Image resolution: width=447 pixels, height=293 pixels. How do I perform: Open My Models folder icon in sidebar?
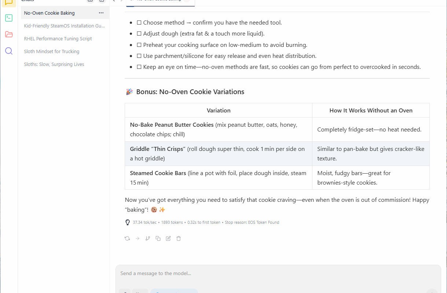point(9,34)
